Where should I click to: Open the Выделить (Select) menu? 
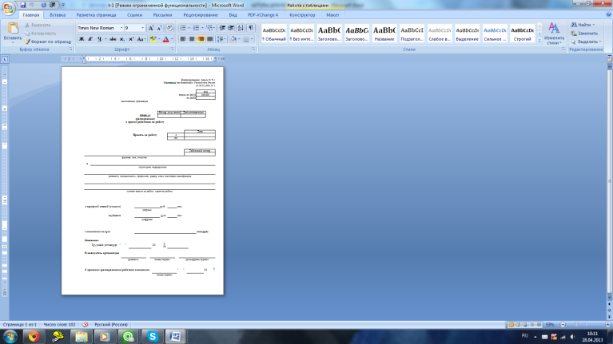[586, 42]
